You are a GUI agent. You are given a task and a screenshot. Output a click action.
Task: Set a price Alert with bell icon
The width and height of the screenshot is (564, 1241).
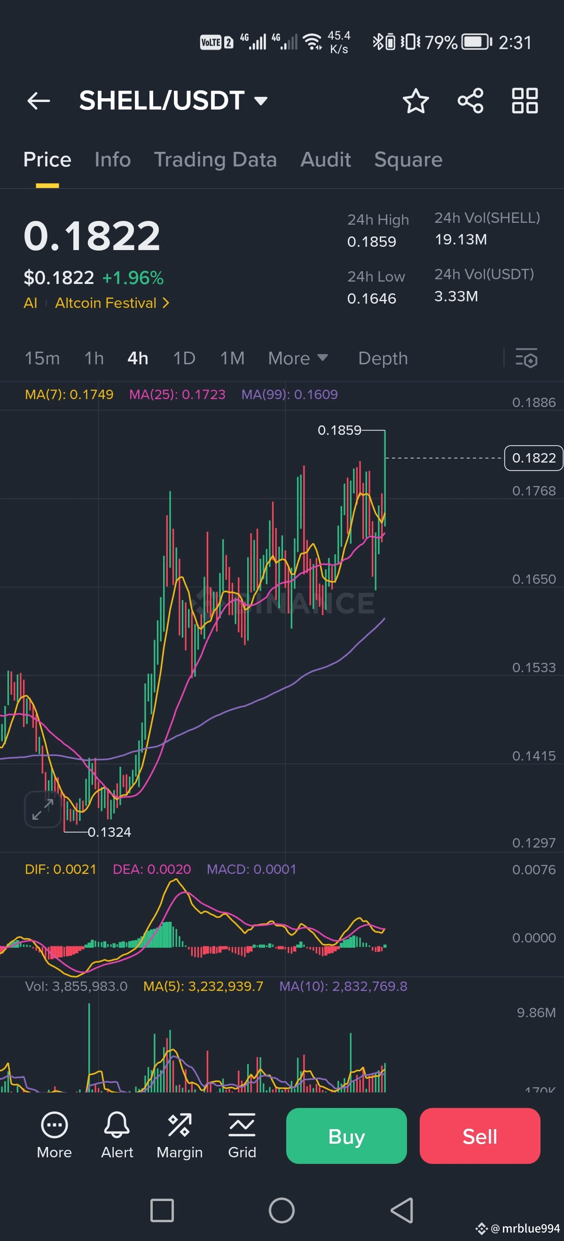[117, 1136]
